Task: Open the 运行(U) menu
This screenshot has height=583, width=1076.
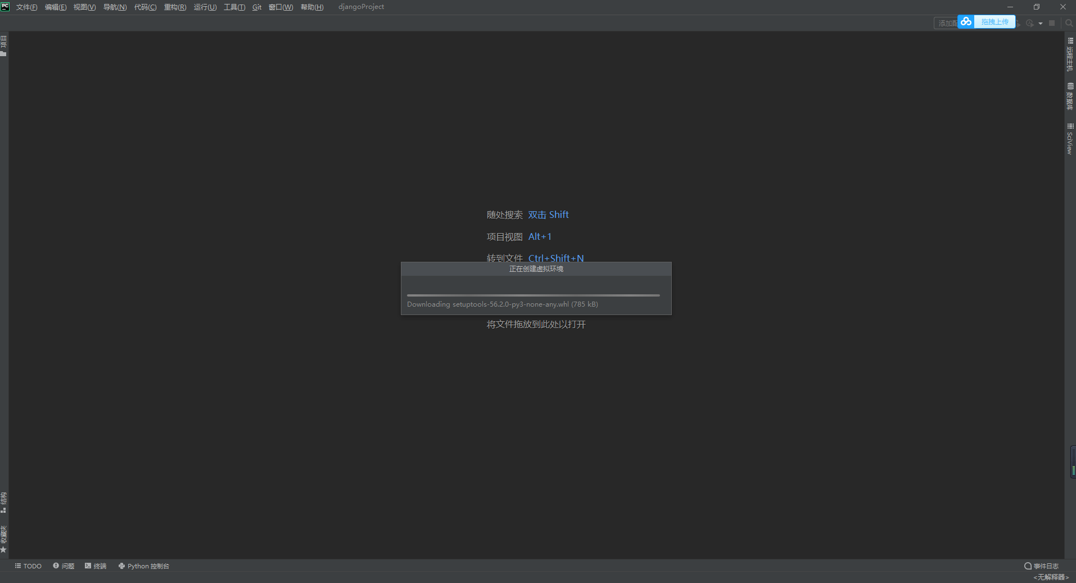Action: pos(205,7)
